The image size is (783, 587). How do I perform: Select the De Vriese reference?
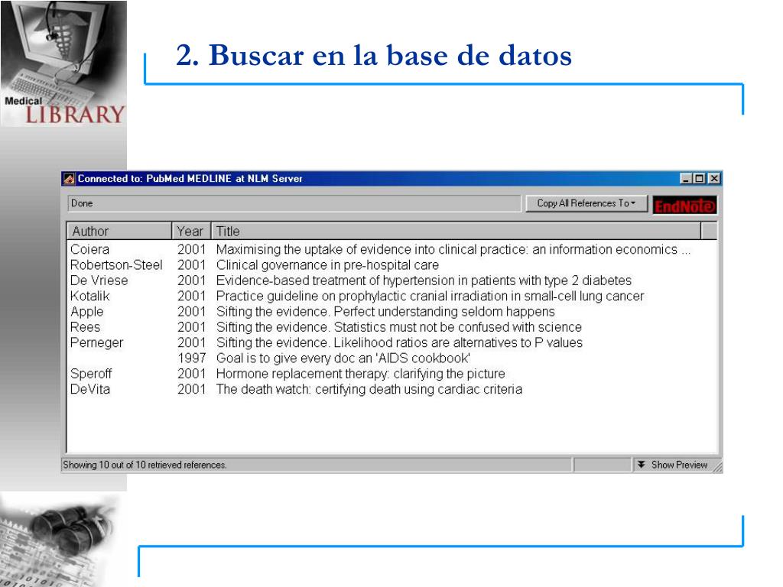point(392,280)
